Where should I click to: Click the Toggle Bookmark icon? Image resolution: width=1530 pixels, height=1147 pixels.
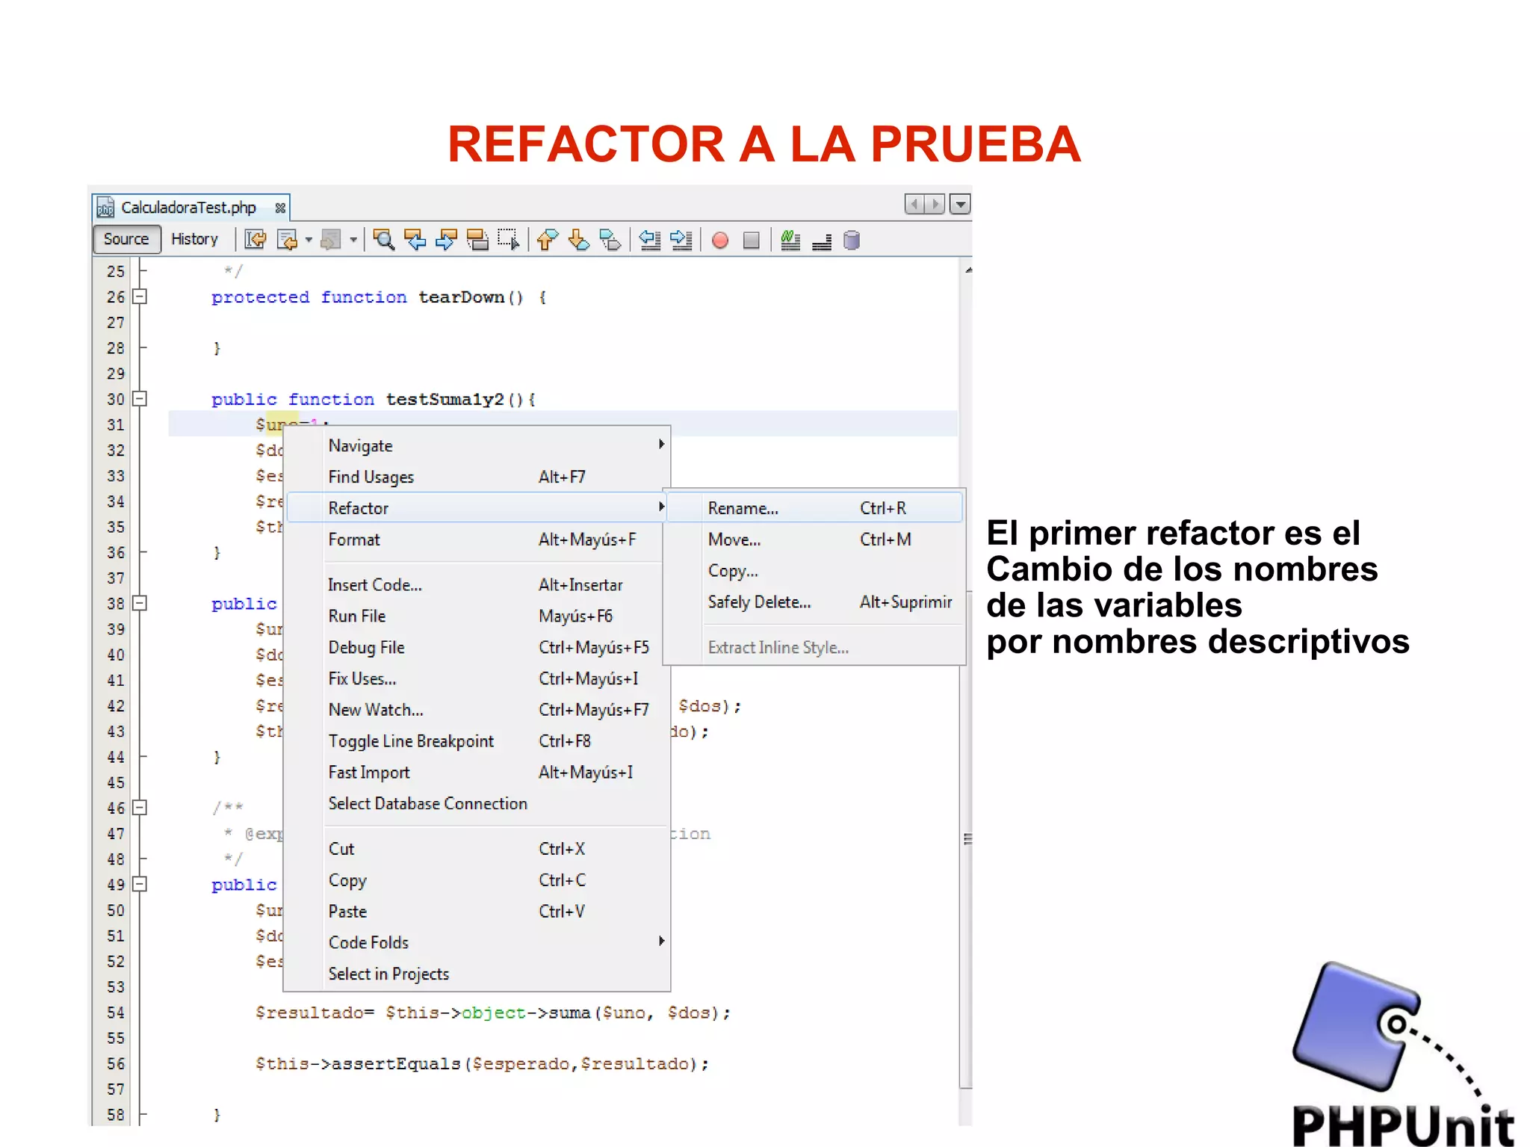[x=610, y=240]
